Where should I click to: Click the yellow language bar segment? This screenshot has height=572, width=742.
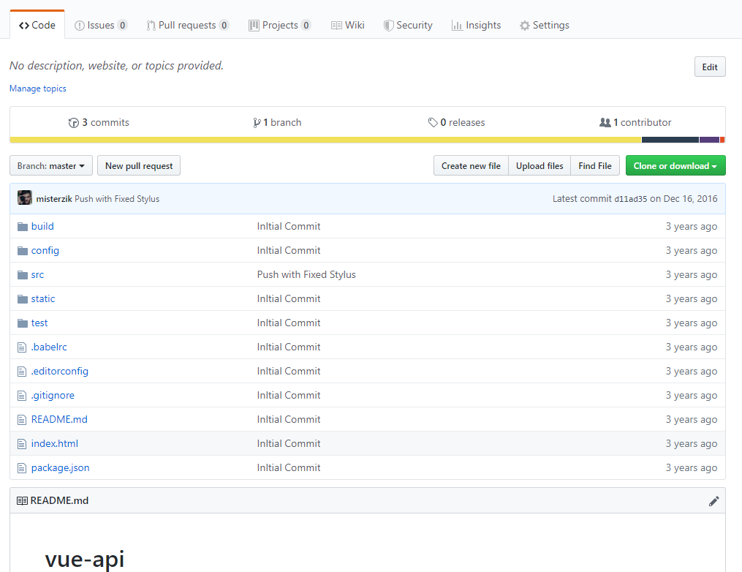click(x=325, y=140)
